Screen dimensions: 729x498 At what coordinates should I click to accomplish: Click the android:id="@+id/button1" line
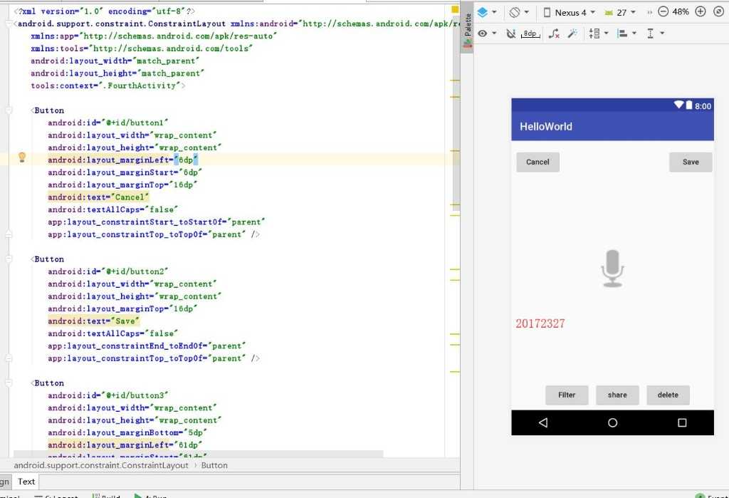click(108, 123)
